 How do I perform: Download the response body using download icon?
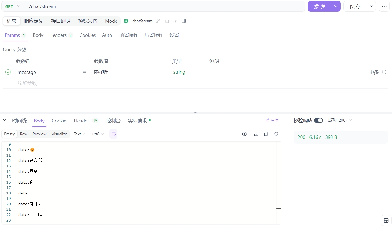(x=256, y=134)
